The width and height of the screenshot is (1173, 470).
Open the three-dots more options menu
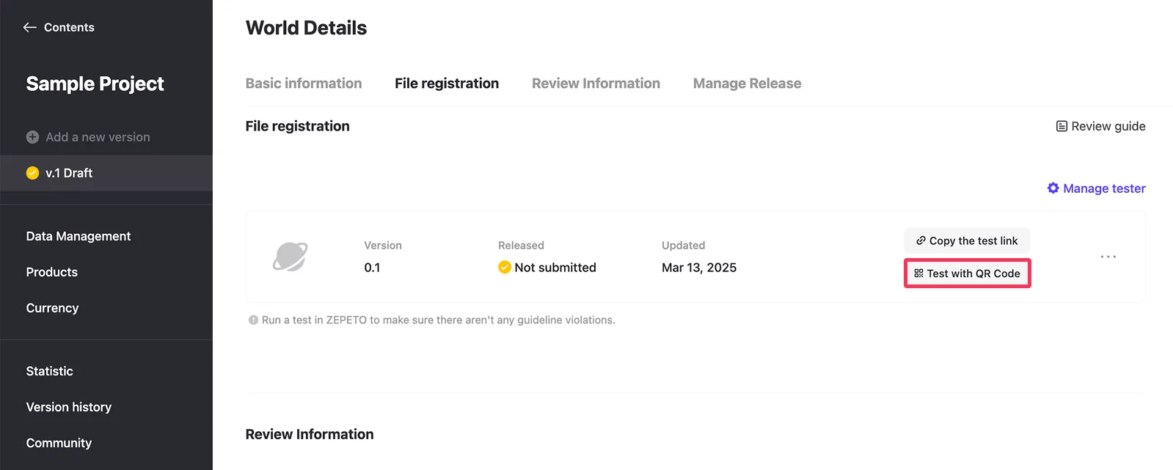click(1108, 257)
